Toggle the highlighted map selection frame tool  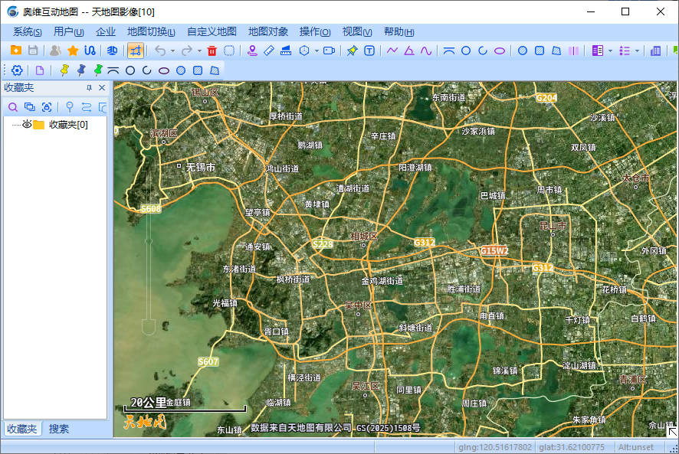click(x=136, y=51)
